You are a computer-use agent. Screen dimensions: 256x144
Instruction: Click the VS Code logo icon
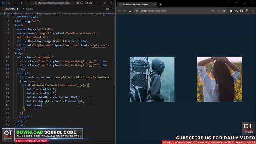tap(3, 3)
